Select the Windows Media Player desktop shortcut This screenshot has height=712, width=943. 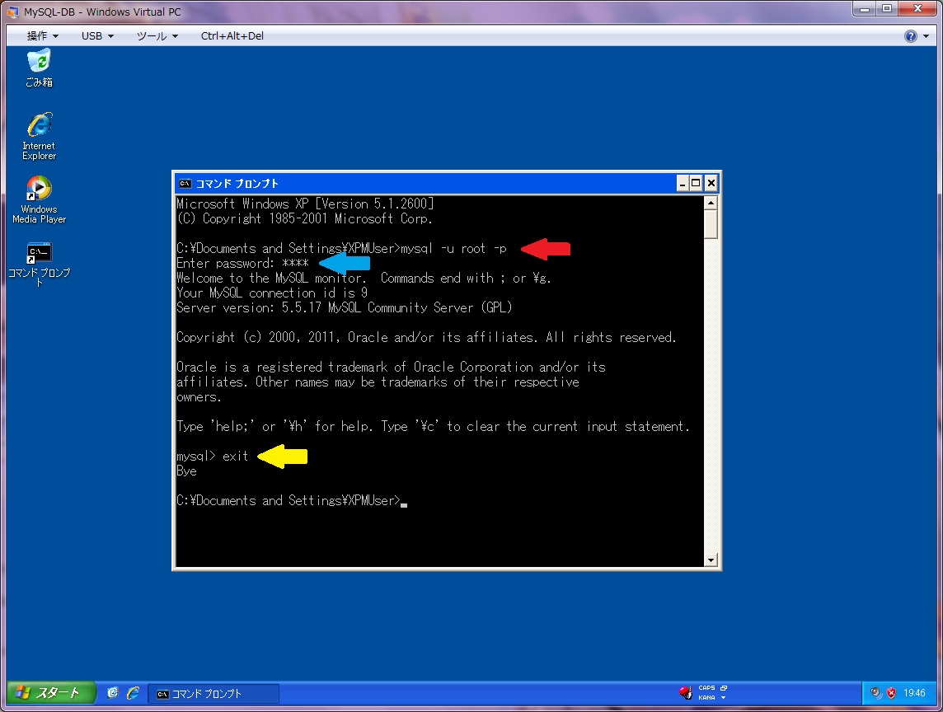(x=39, y=199)
